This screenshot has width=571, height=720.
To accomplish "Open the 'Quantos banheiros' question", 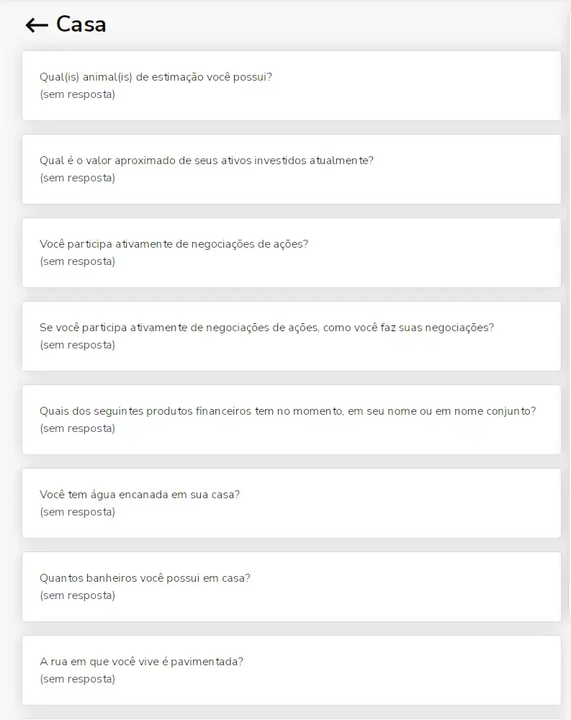I will click(291, 588).
